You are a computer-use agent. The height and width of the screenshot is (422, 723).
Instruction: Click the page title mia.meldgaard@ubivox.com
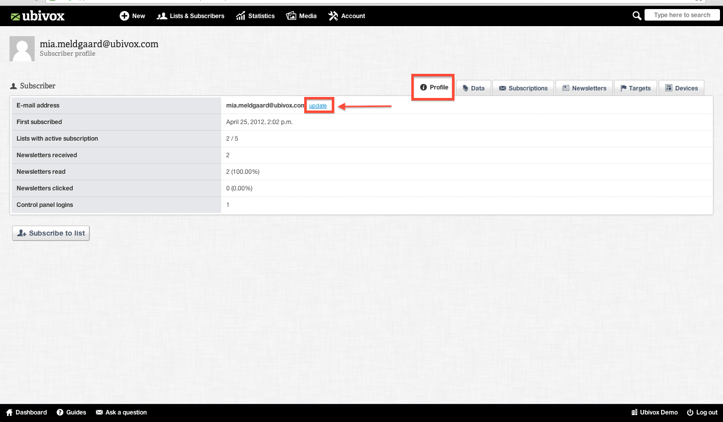point(99,44)
